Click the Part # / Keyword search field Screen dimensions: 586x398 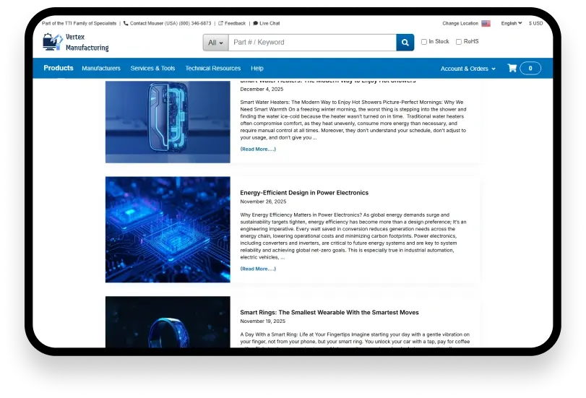[312, 43]
